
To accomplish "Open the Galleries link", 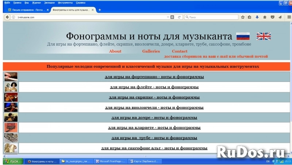I will click(x=151, y=51).
